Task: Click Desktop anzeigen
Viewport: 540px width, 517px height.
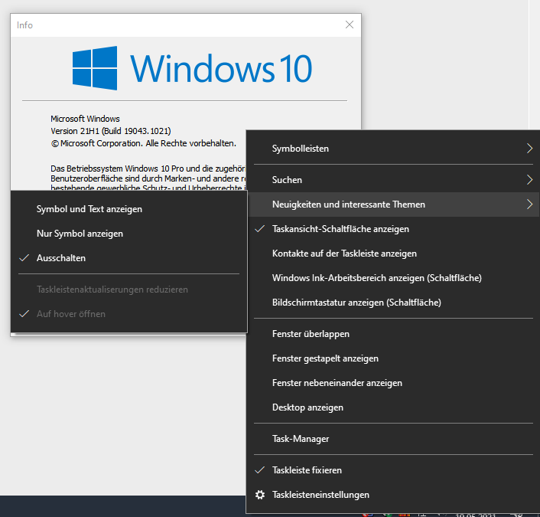Action: click(x=393, y=407)
